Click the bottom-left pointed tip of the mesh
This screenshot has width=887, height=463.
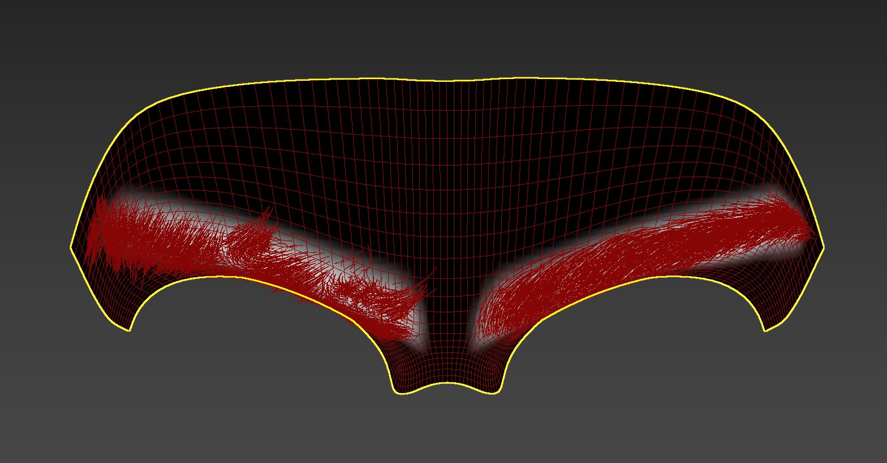tap(130, 330)
